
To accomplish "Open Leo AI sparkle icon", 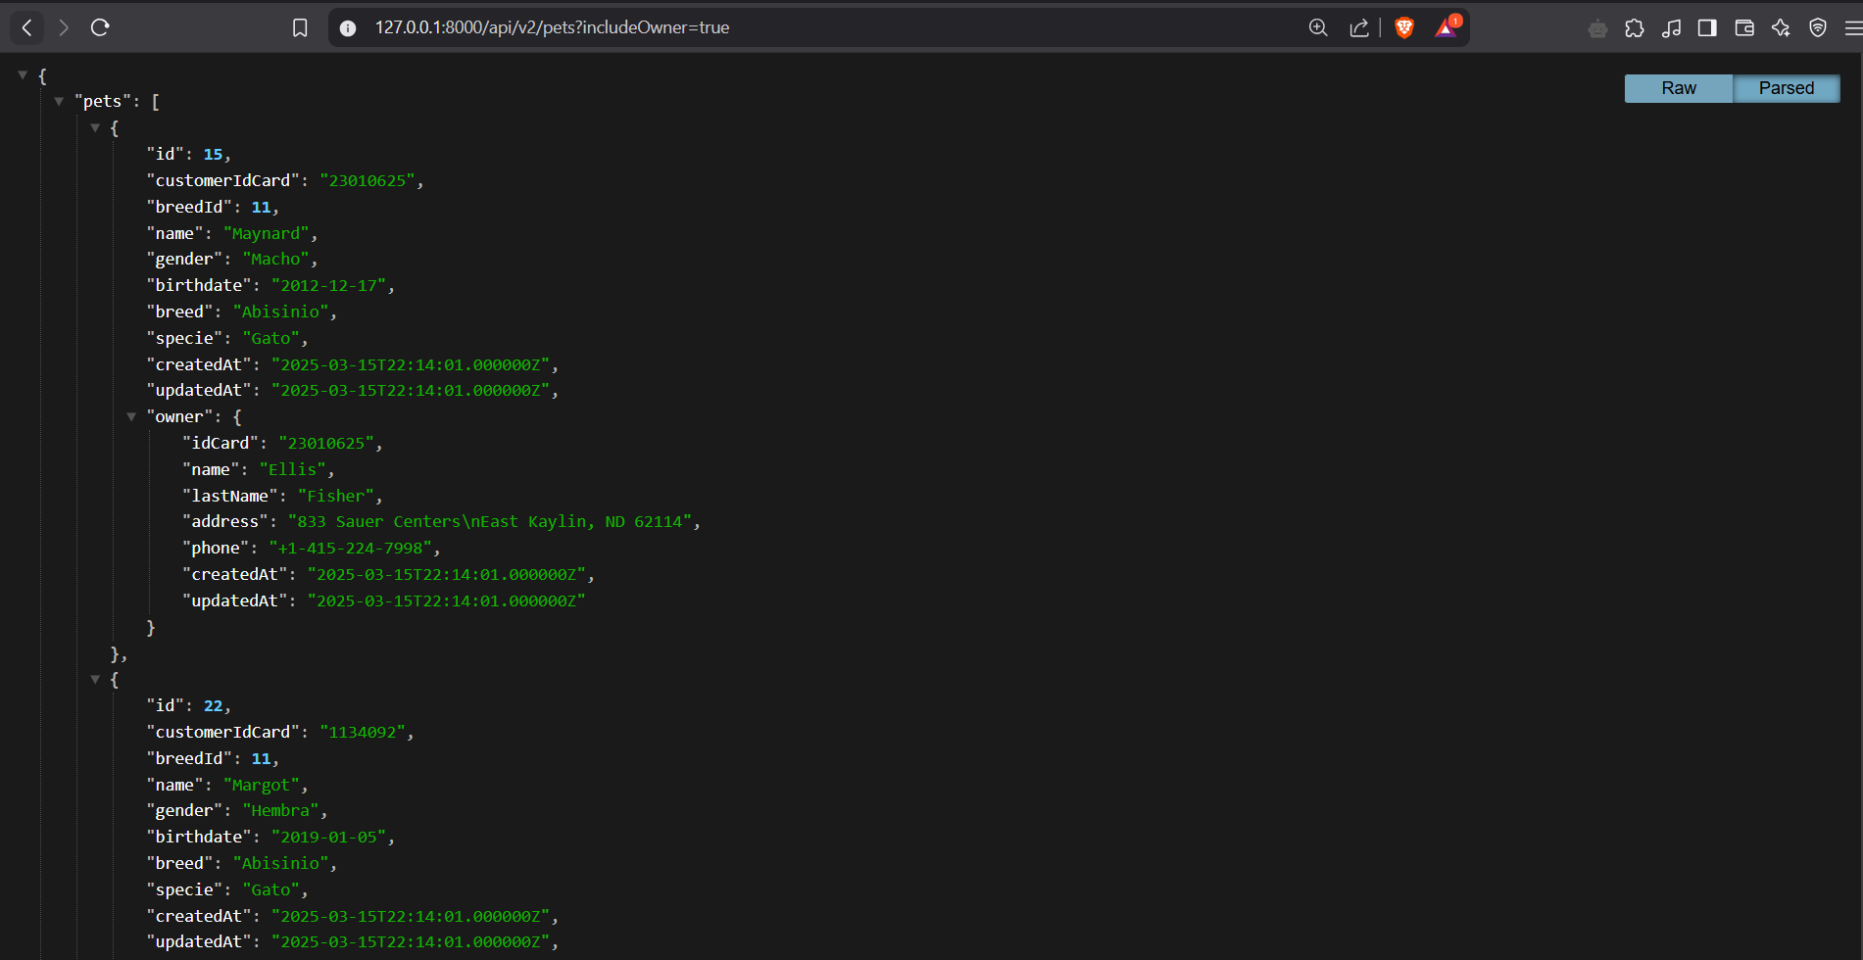I will click(1781, 27).
